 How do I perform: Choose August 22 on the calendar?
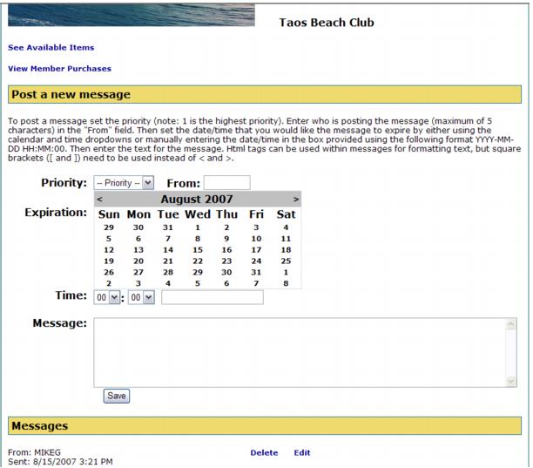(x=197, y=261)
